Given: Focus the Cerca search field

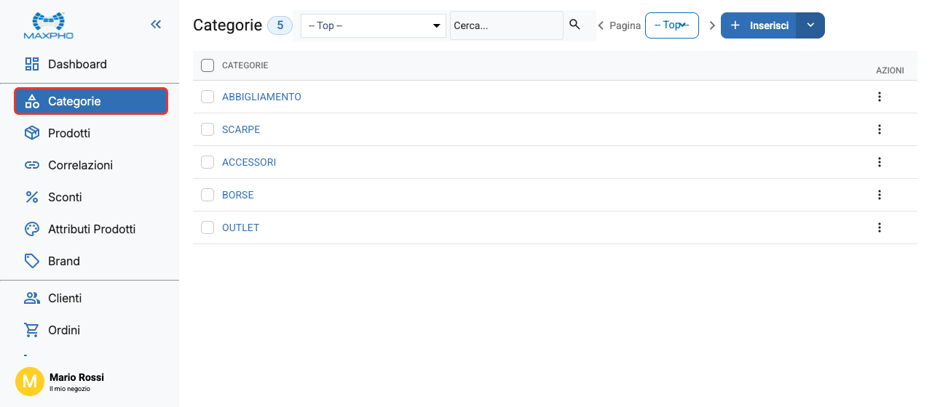Looking at the screenshot, I should 507,25.
